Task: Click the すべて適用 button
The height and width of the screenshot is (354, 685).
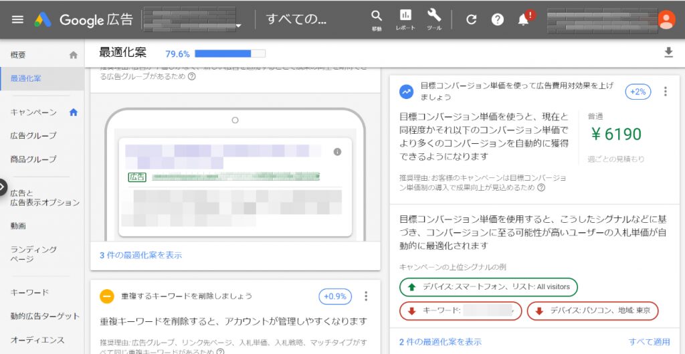Action: pos(649,342)
